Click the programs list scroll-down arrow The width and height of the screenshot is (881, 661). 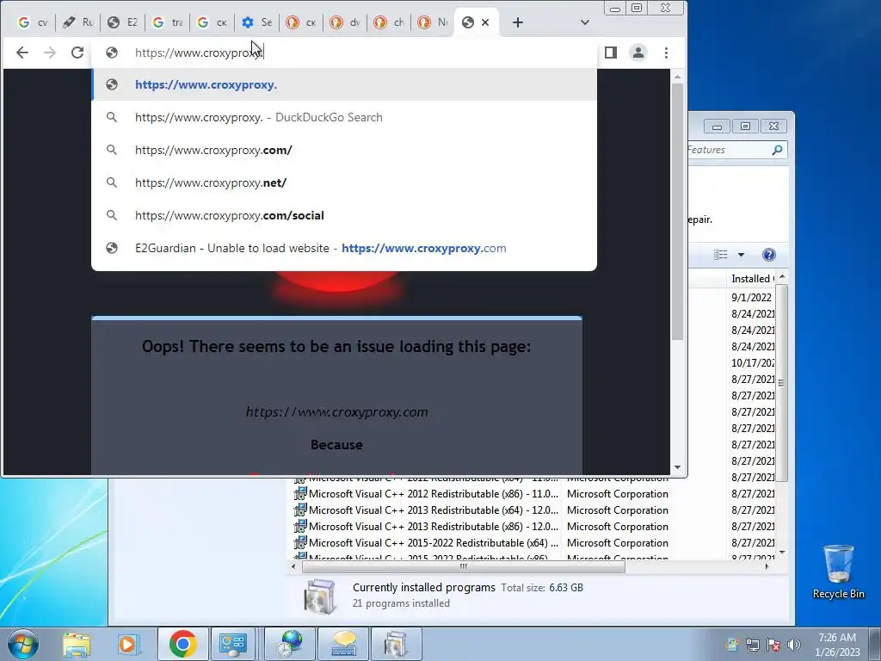(781, 553)
